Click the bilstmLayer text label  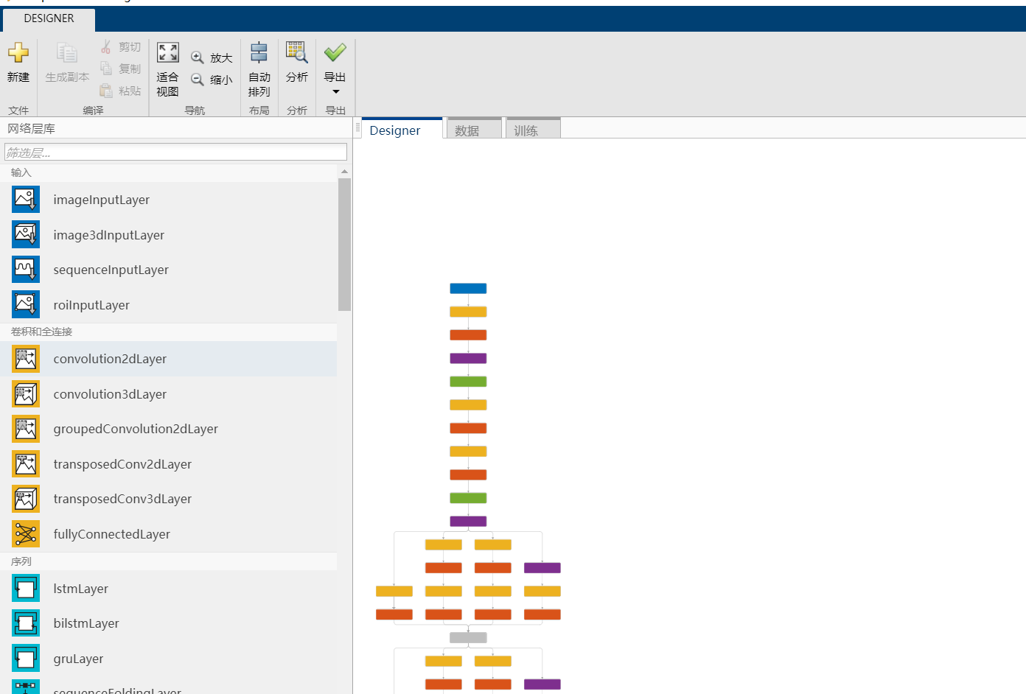click(x=86, y=623)
